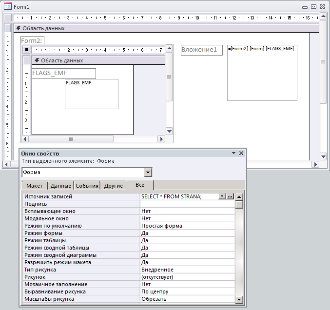Switch to the Данные tab
Screen dimensions: 330x310
click(61, 186)
